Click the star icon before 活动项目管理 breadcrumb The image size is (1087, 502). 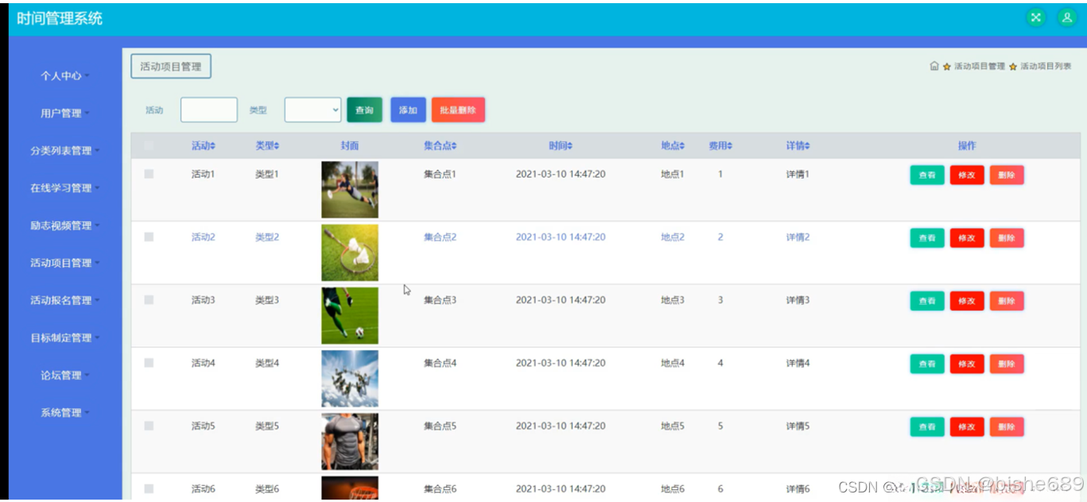coord(947,67)
